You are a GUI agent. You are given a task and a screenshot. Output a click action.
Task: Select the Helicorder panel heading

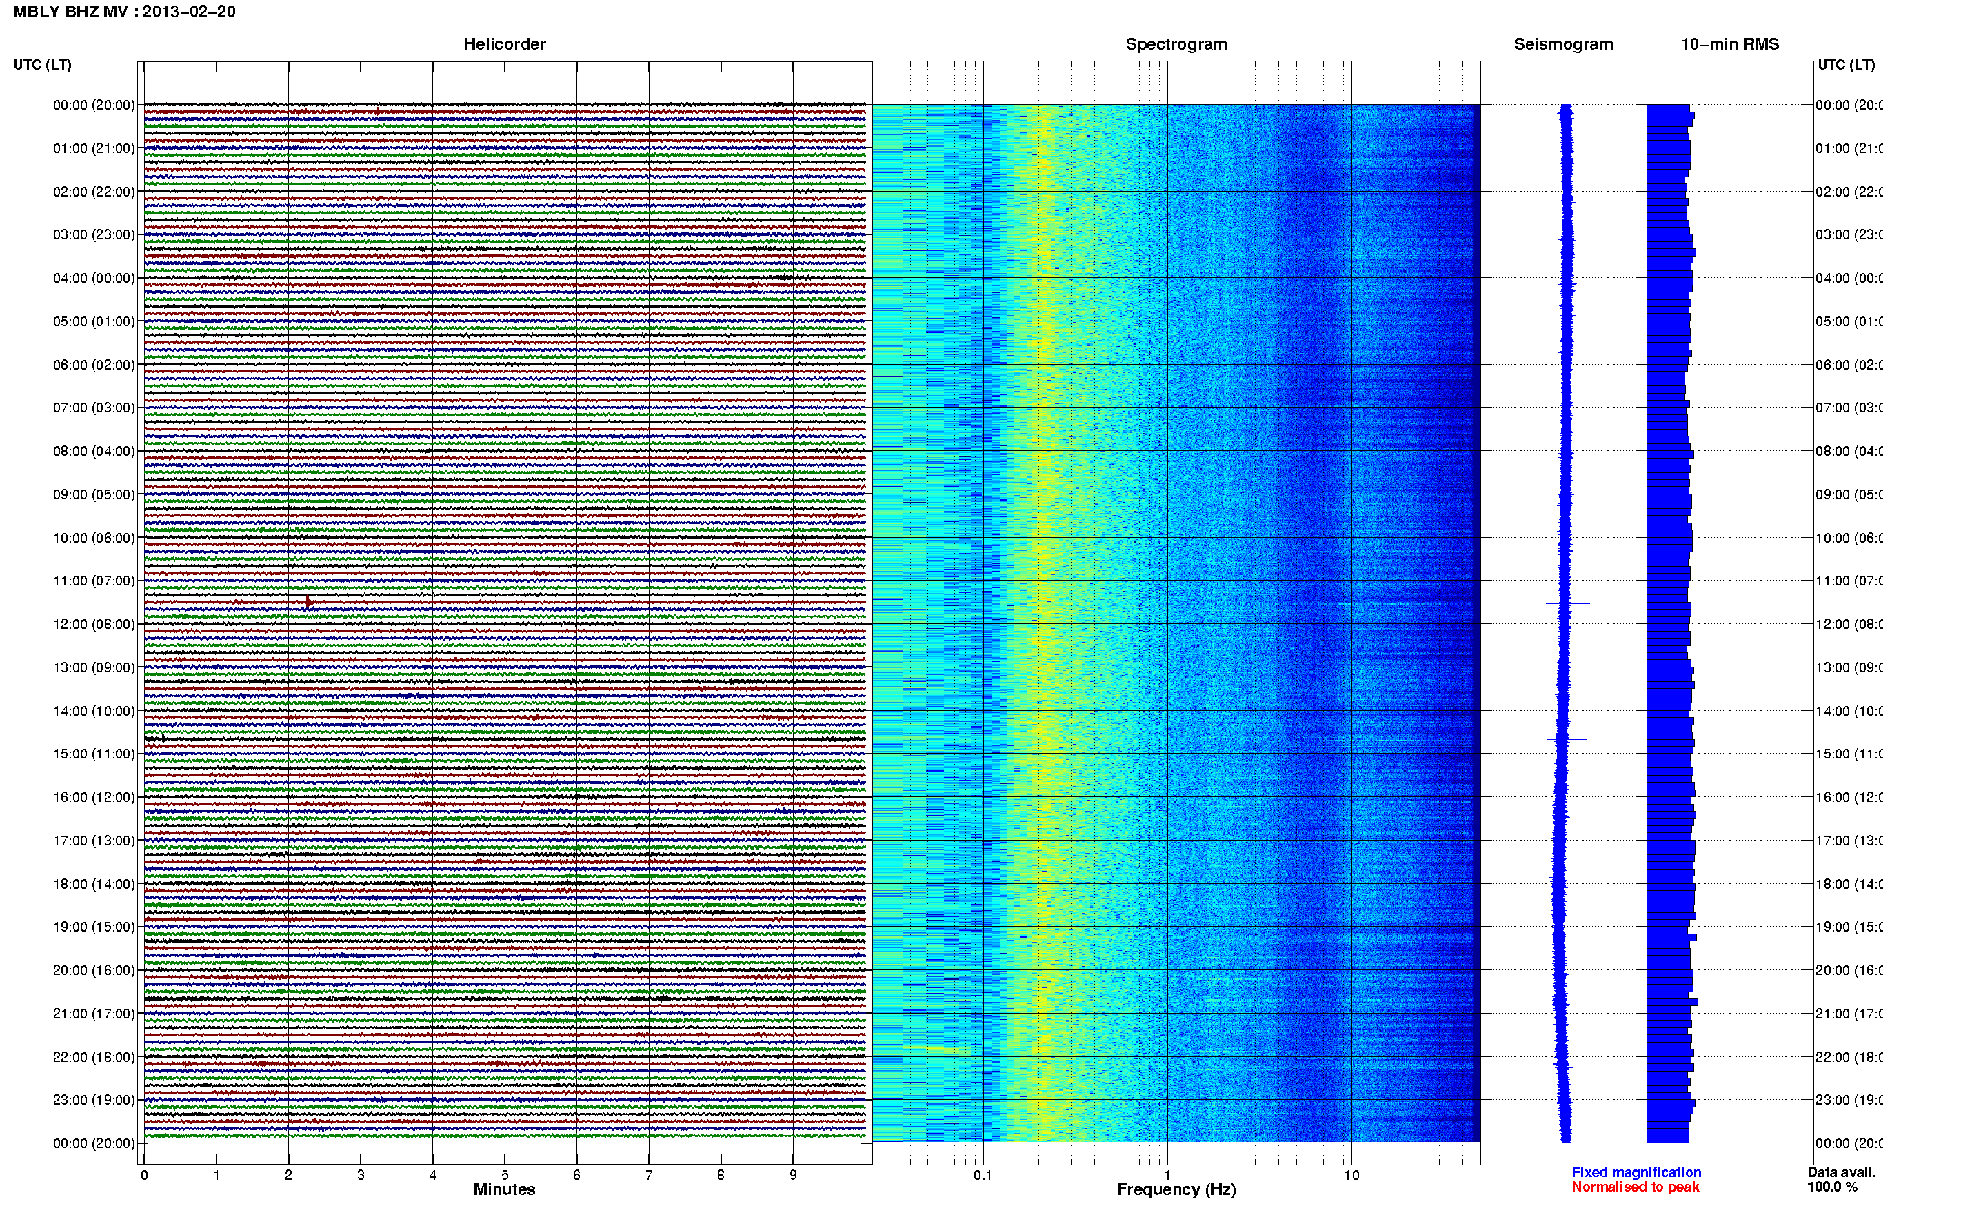point(504,44)
